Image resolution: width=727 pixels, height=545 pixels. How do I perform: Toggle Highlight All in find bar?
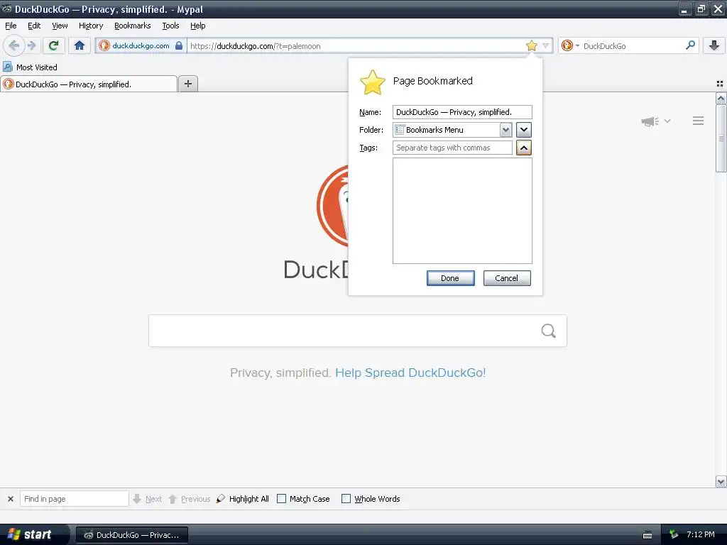(243, 499)
